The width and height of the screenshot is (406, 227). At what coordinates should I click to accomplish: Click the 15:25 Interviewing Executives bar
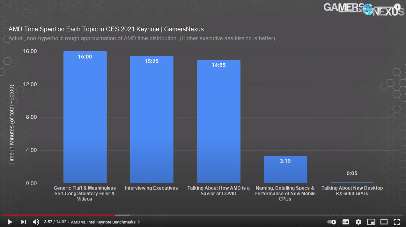(151, 119)
